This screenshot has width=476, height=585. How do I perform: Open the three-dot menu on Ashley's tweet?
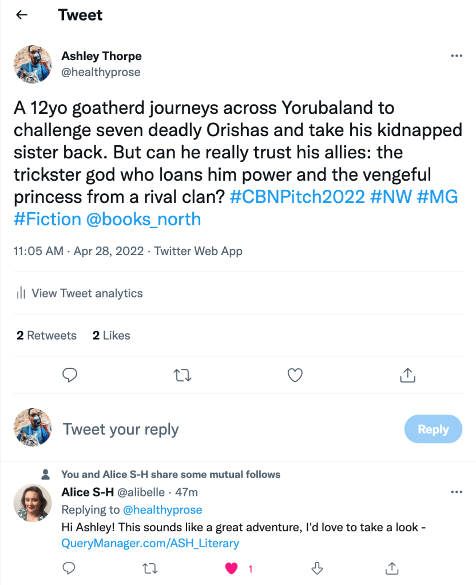tap(457, 56)
